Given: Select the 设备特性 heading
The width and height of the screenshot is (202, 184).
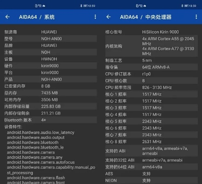Looking at the screenshot, I should click(13, 127).
